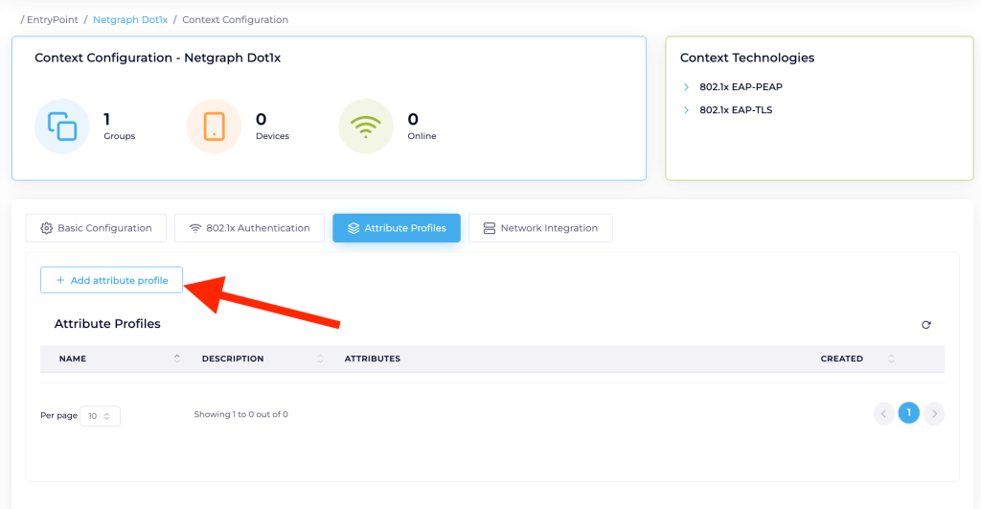The image size is (981, 509).
Task: Click page 1 pagination button
Action: point(908,413)
